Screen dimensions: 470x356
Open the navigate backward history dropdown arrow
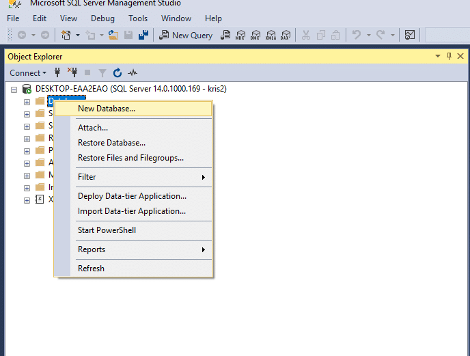point(33,36)
